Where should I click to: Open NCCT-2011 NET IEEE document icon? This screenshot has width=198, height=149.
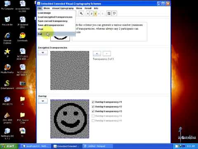pyautogui.click(x=22, y=70)
